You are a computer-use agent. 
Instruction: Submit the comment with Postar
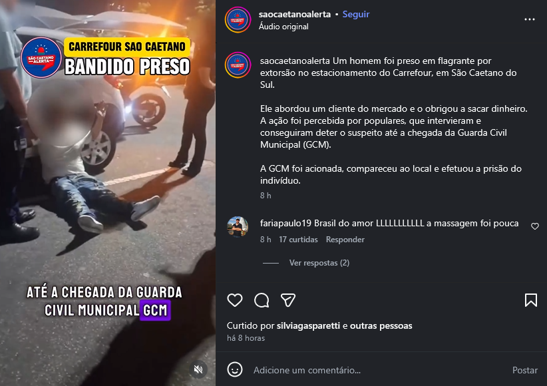524,370
